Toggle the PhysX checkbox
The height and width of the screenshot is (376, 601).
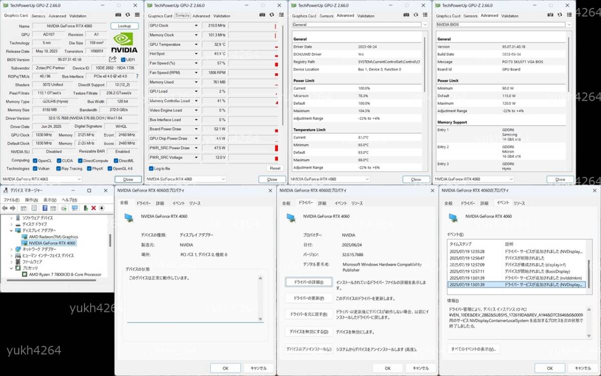89,169
